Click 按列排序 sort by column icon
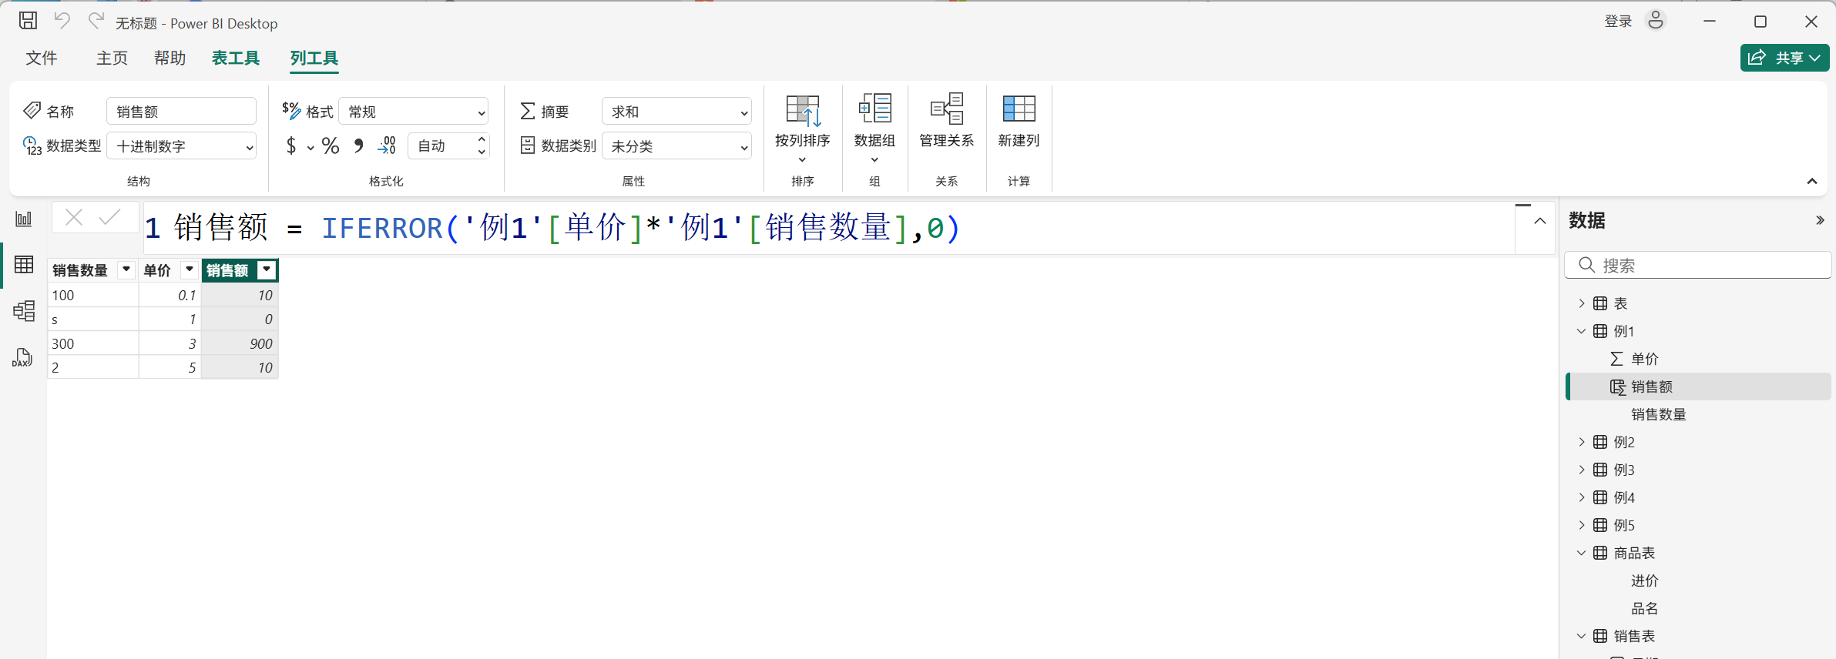The height and width of the screenshot is (659, 1836). [803, 111]
